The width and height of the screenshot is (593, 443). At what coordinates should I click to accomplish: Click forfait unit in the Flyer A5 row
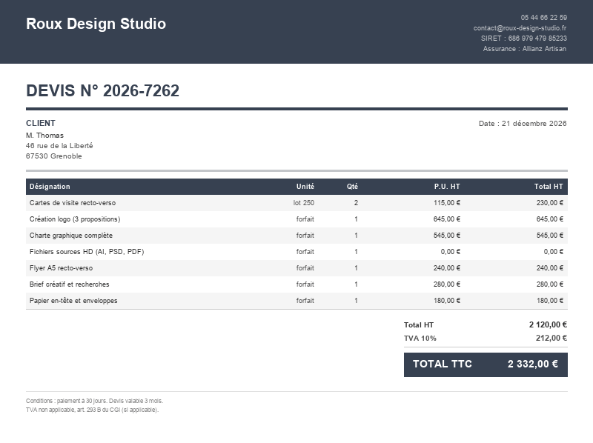point(305,268)
